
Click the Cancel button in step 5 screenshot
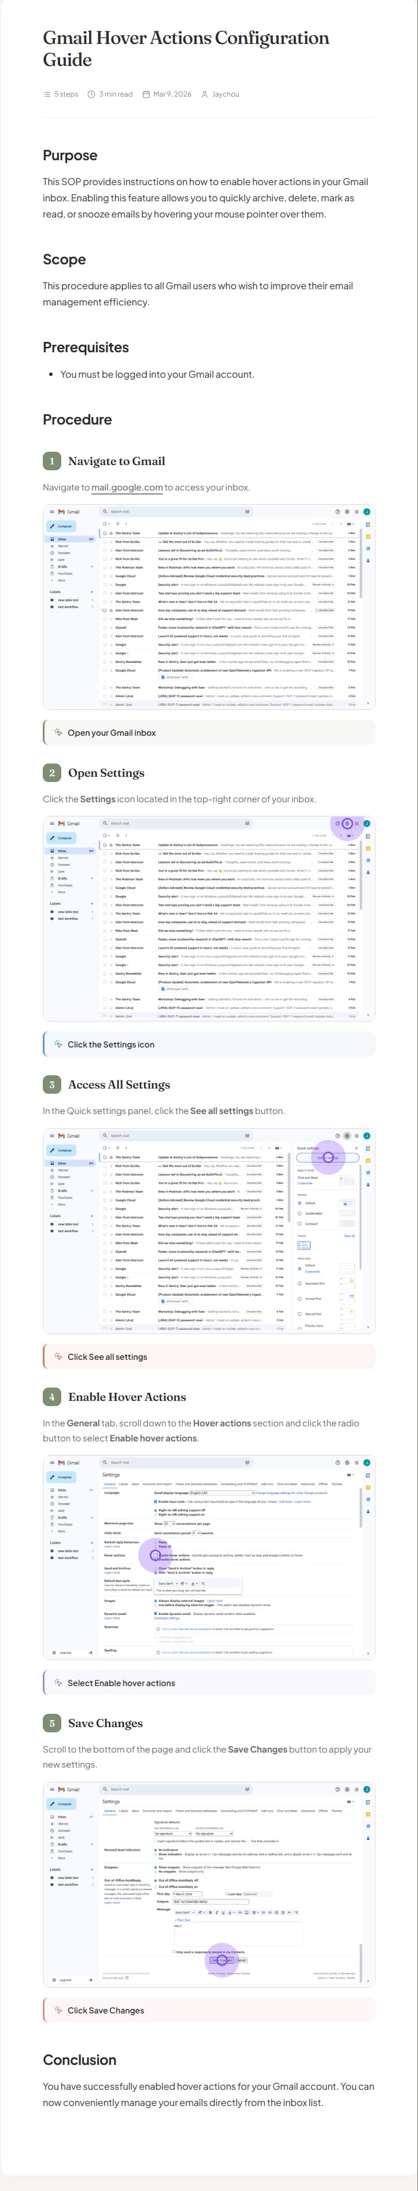(x=241, y=1960)
